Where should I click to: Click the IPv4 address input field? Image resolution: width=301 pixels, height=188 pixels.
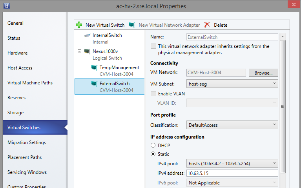(232, 173)
